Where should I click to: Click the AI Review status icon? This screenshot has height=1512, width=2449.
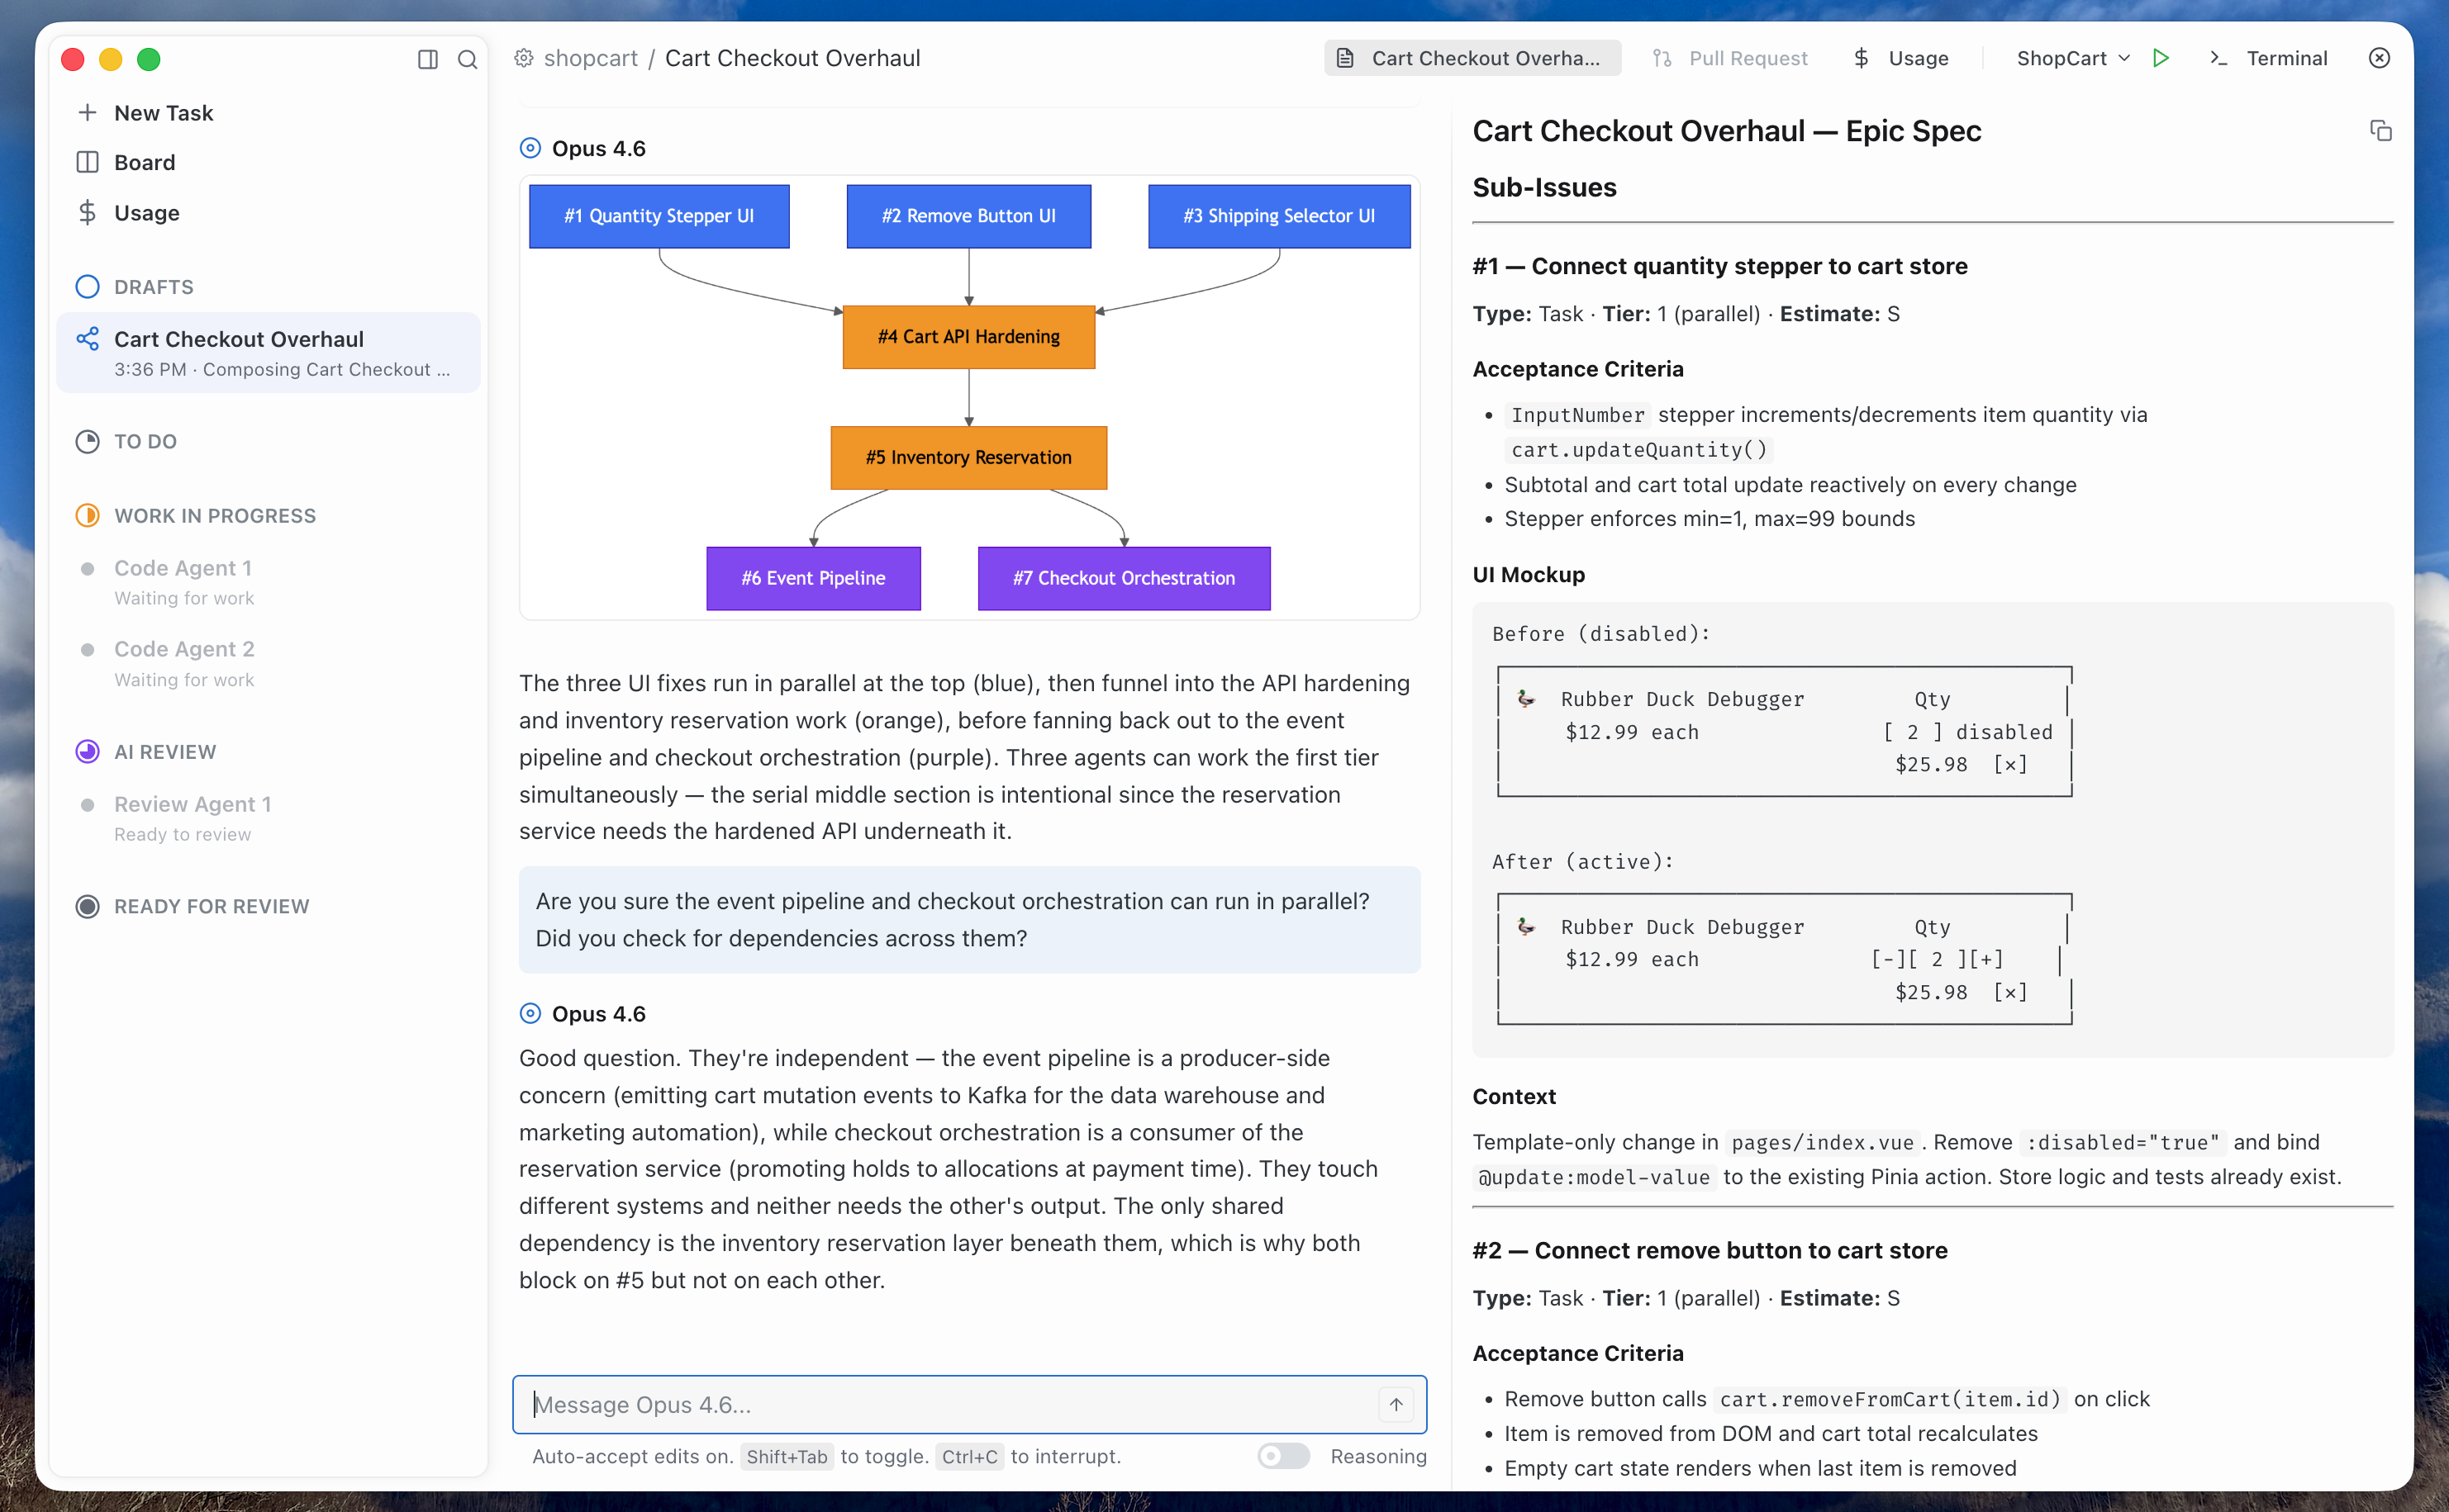pos(88,751)
